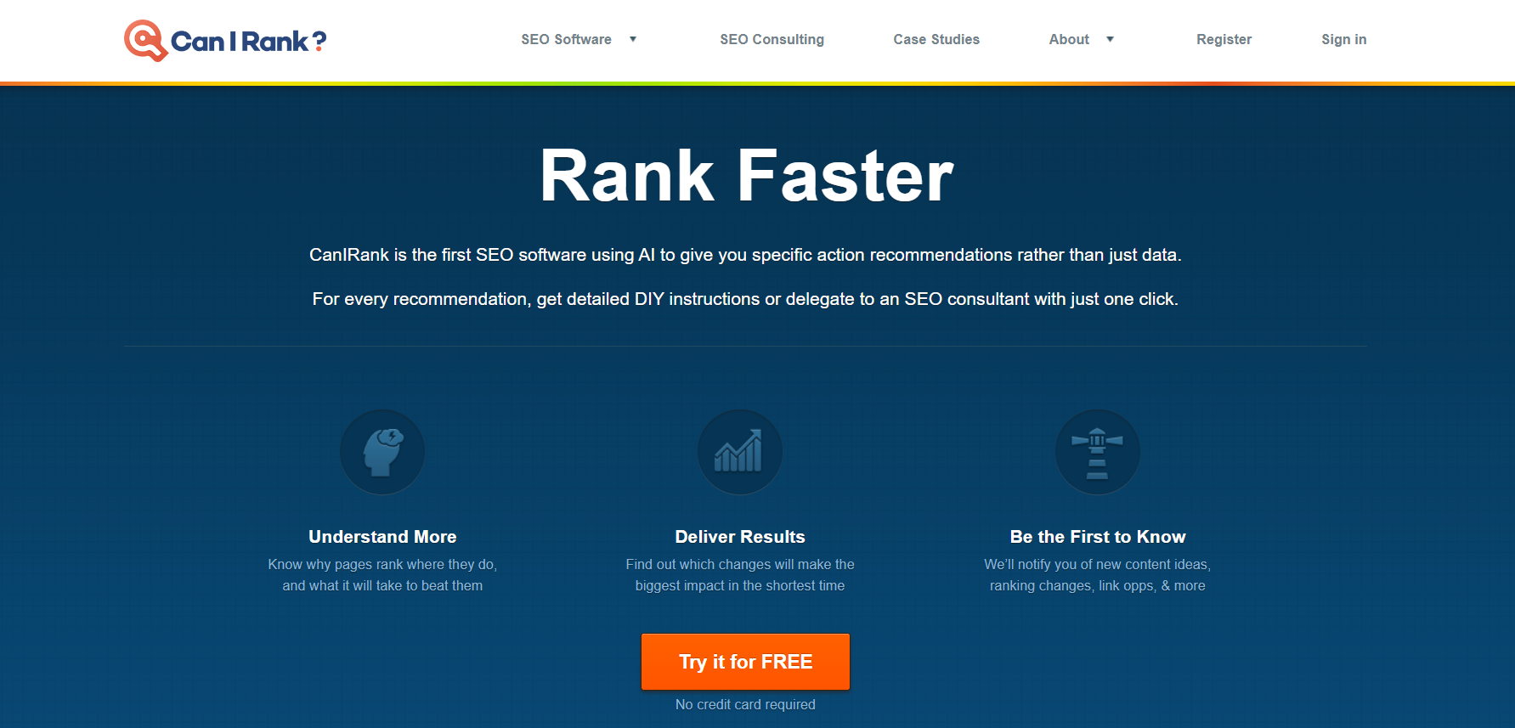The width and height of the screenshot is (1515, 728).
Task: Click the No credit card required text
Action: [x=745, y=704]
